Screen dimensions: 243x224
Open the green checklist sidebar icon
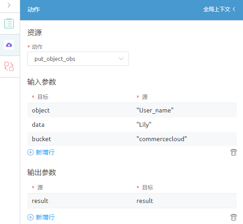point(9,23)
